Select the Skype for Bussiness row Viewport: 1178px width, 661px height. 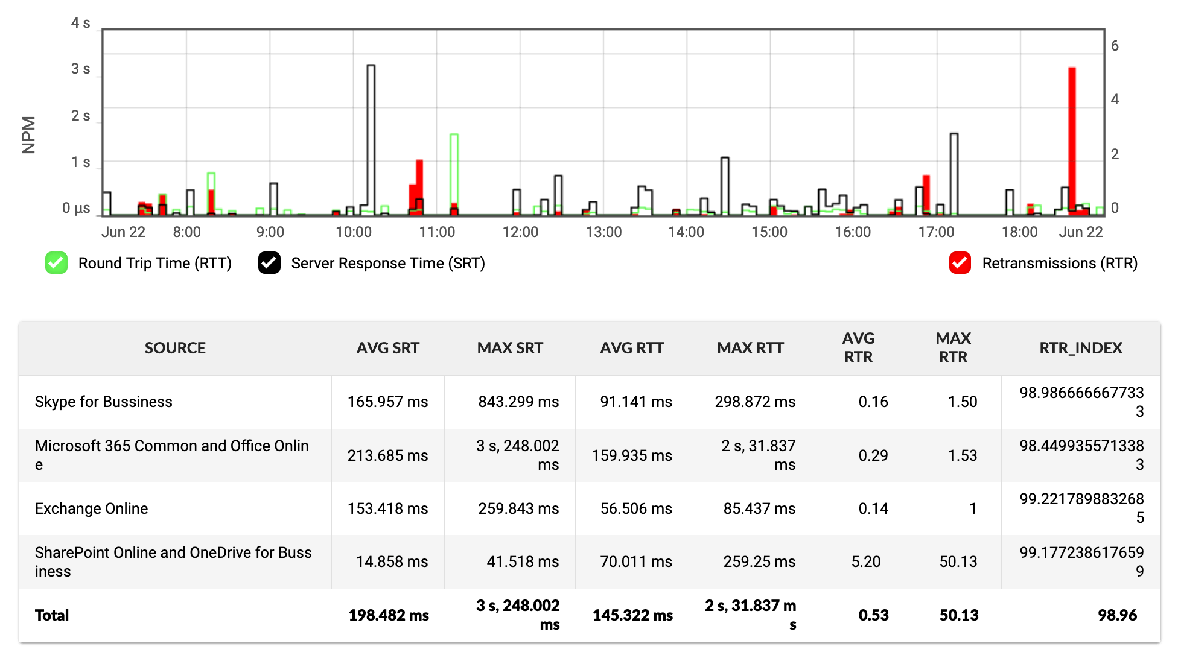pos(104,402)
